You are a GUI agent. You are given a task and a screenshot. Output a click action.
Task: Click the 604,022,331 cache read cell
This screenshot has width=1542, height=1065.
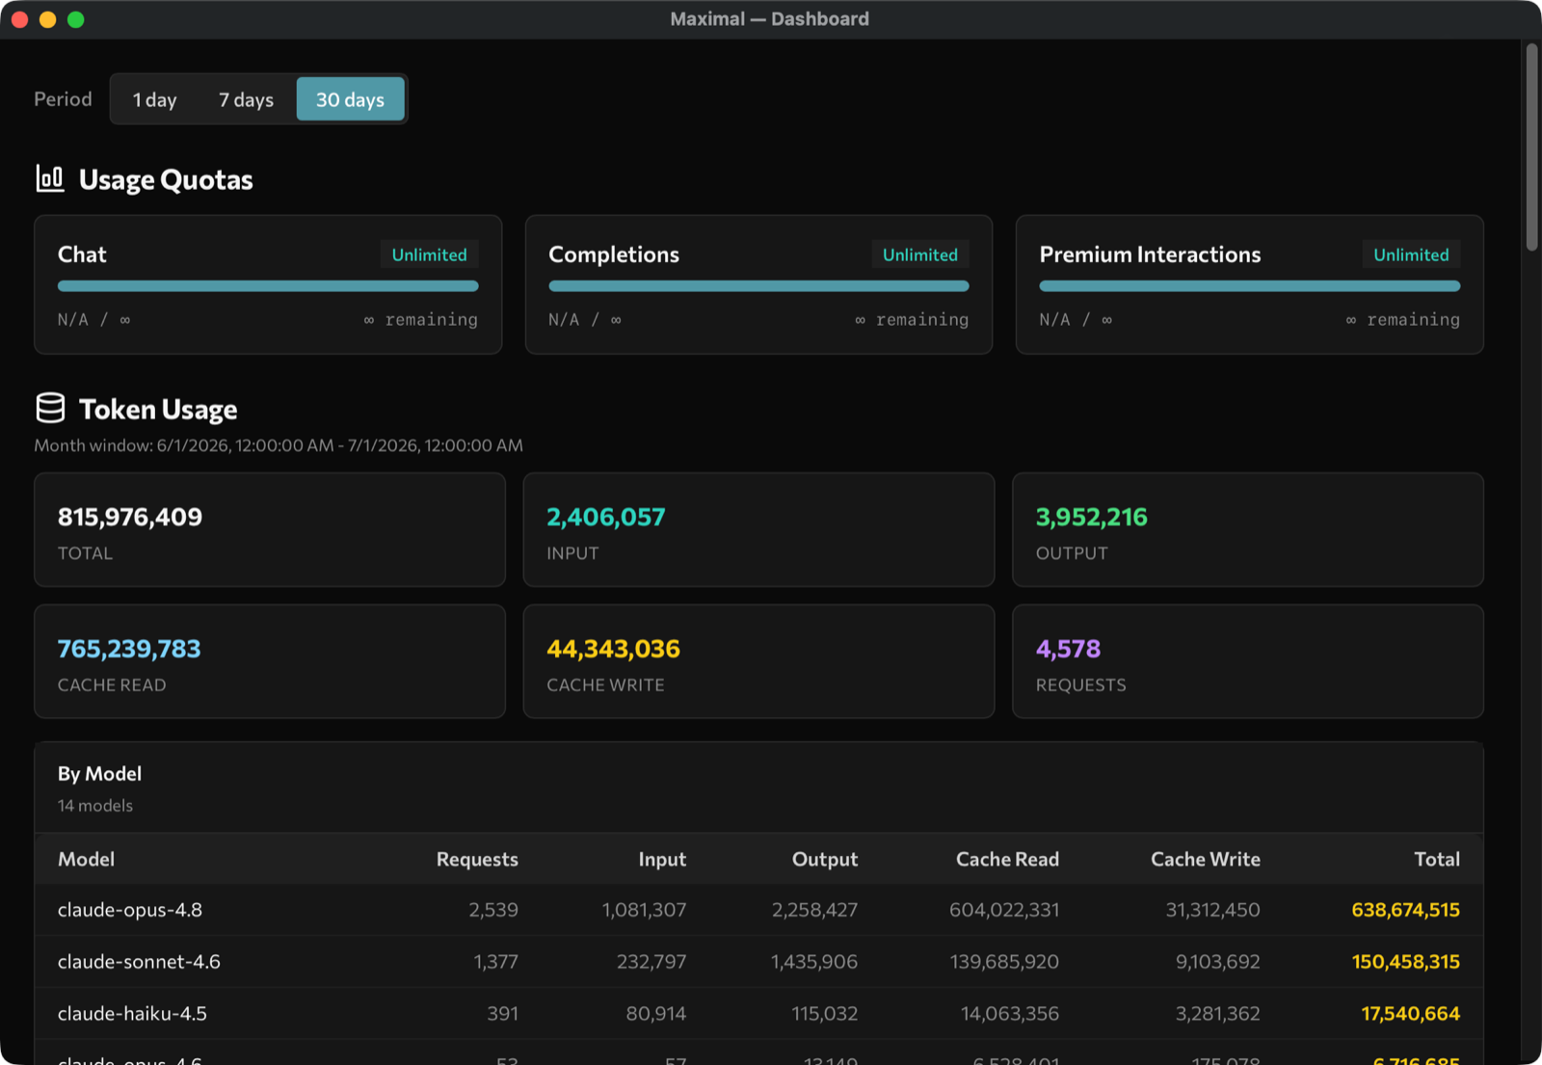coord(1004,910)
